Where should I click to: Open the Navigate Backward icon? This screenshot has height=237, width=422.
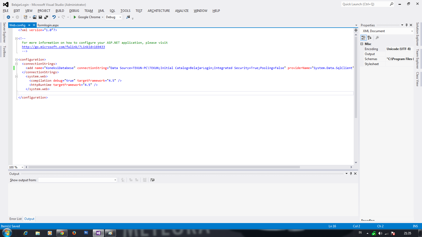9,17
